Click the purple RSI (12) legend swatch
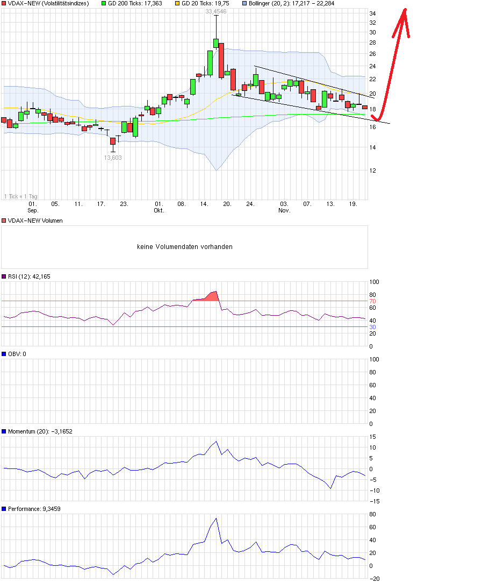Screen dimensions: 497x583 4,276
